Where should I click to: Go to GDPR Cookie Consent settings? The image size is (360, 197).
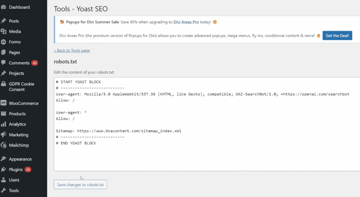click(21, 87)
